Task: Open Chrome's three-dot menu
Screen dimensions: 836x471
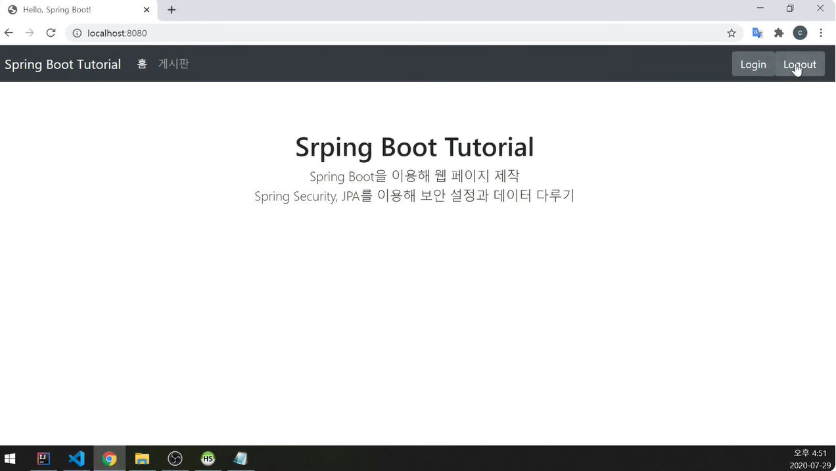Action: pos(821,33)
